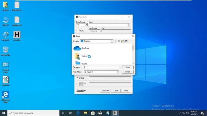Screen dimensions: 207x116
Task: Open the Data Format dropdown in HashCalc
Action: point(86,25)
